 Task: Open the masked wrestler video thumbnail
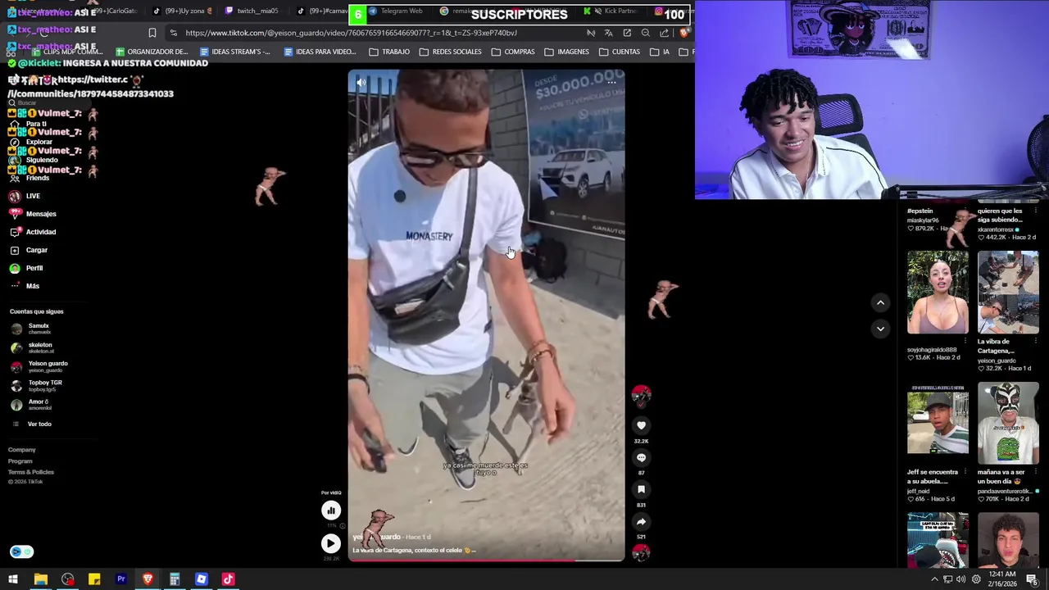pos(1008,424)
